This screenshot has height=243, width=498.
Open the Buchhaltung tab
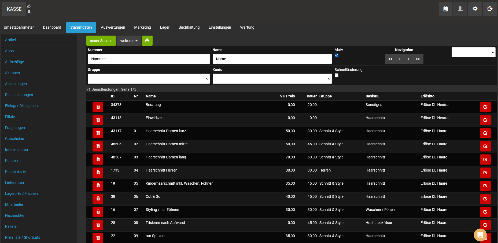(x=189, y=27)
